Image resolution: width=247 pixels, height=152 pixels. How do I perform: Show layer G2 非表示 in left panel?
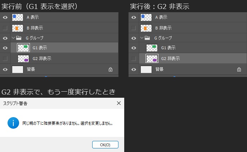click(5, 59)
